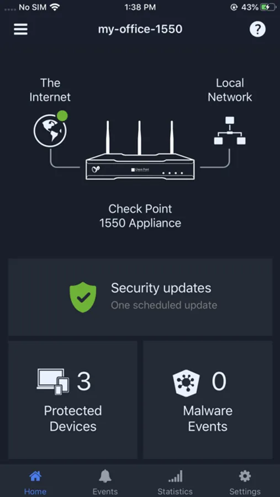Select the Check Point 1550 Appliance label

(x=140, y=216)
